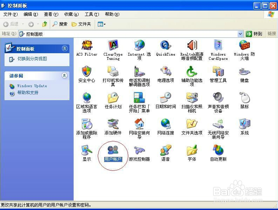Open the QuickTime icon
This screenshot has width=278, height=210.
(x=165, y=45)
